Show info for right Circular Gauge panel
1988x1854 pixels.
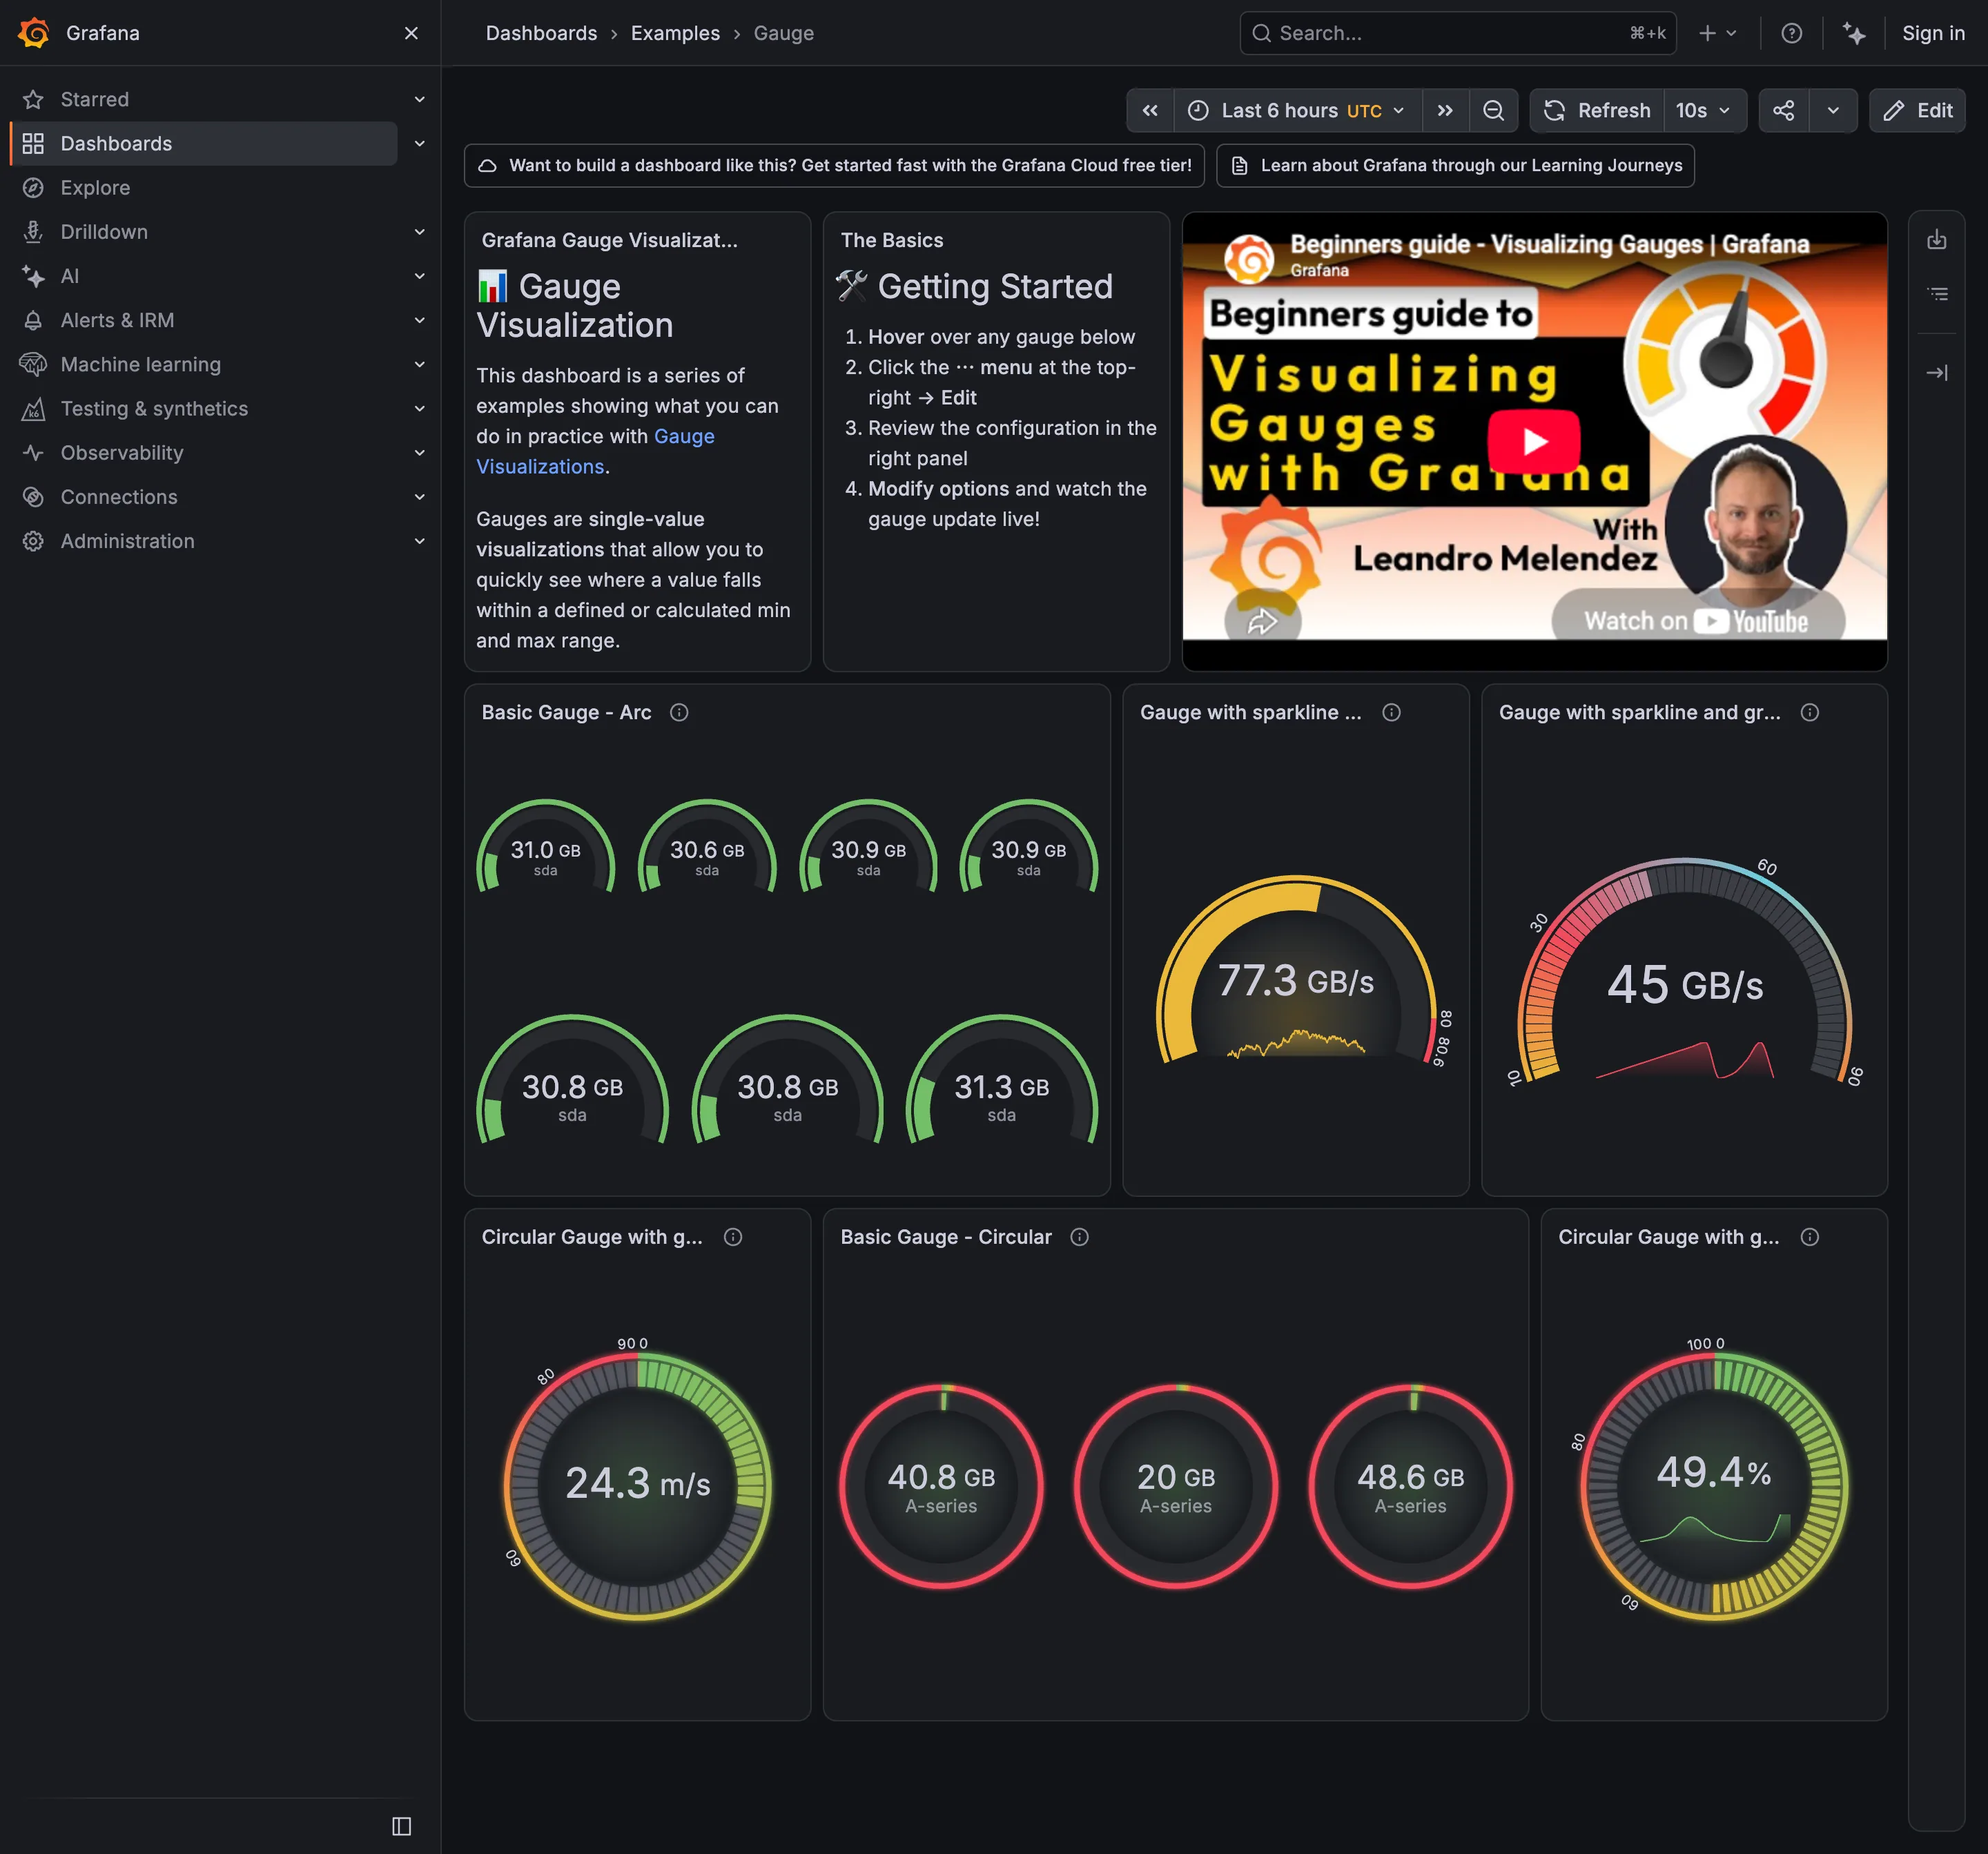point(1809,1237)
